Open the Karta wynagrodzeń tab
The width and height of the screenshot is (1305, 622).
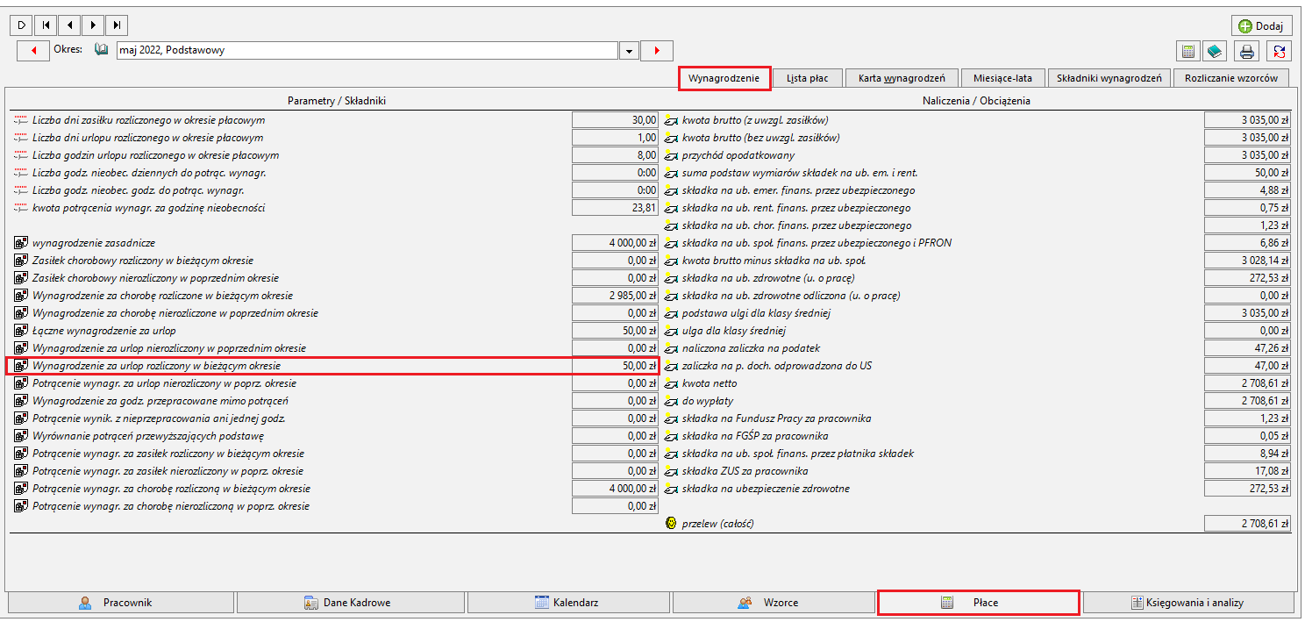(902, 78)
